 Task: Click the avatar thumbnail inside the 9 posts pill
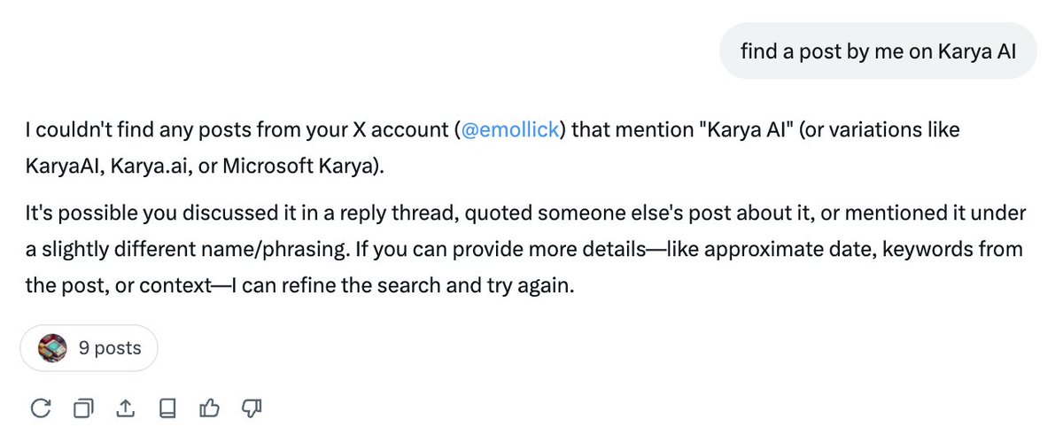pos(54,348)
